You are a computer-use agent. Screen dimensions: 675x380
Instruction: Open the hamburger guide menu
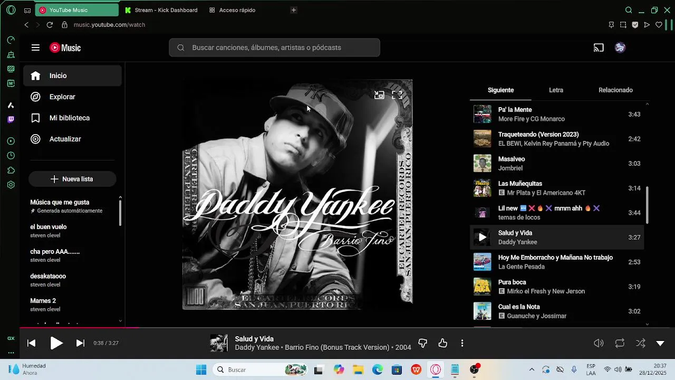tap(35, 47)
